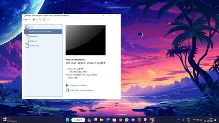Open Edit virtual machine settings

82,90
